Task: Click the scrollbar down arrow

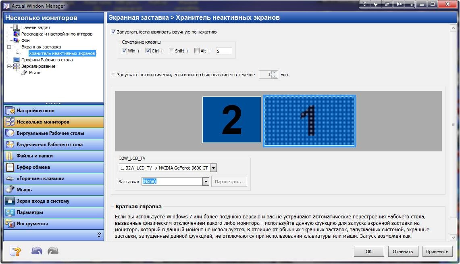Action: 453,237
